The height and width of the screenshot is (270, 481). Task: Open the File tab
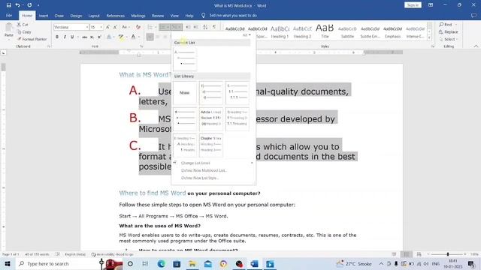[x=9, y=16]
